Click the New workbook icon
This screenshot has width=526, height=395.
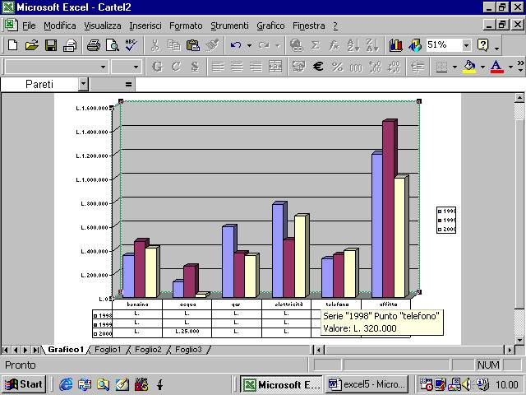(x=12, y=45)
